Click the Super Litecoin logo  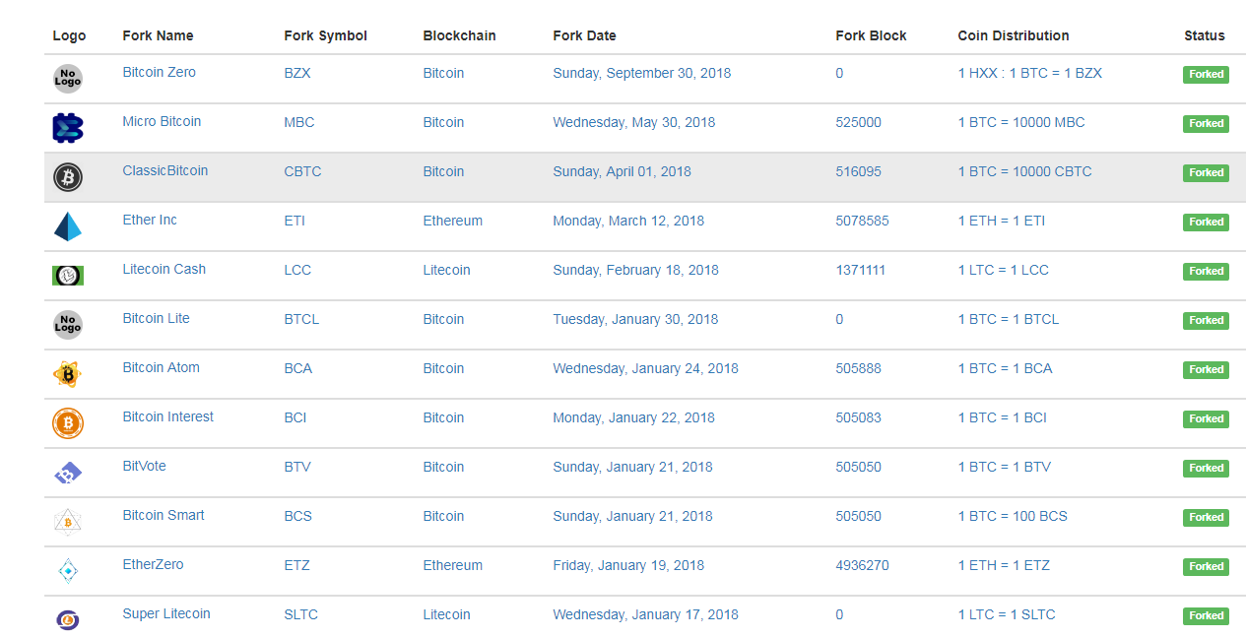68,620
